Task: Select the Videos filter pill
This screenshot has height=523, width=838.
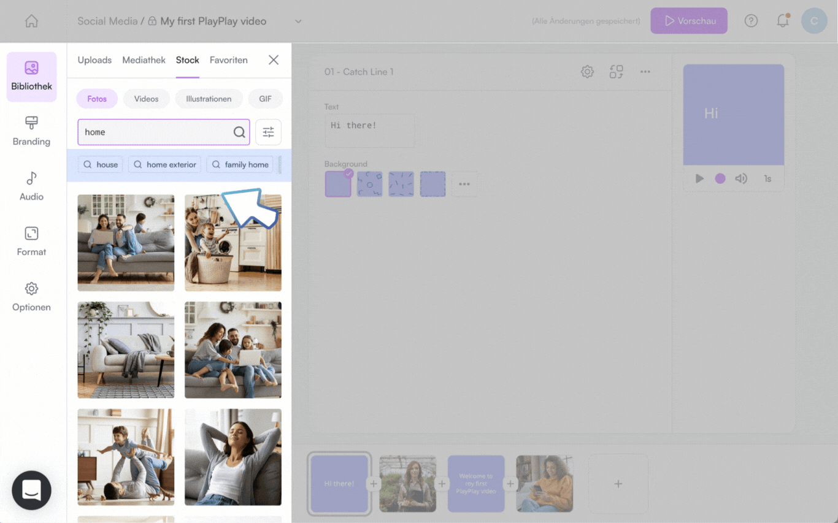Action: [146, 99]
